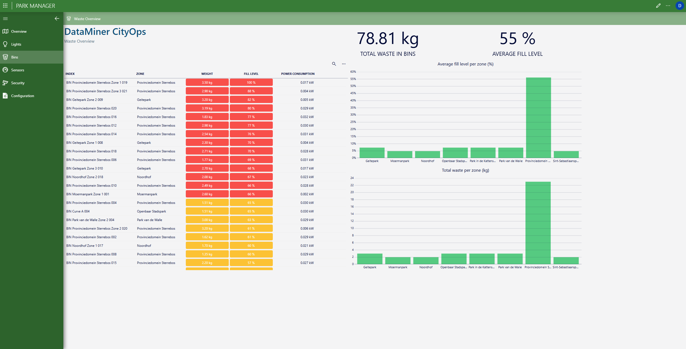Open top-right more options ellipsis

click(x=668, y=6)
